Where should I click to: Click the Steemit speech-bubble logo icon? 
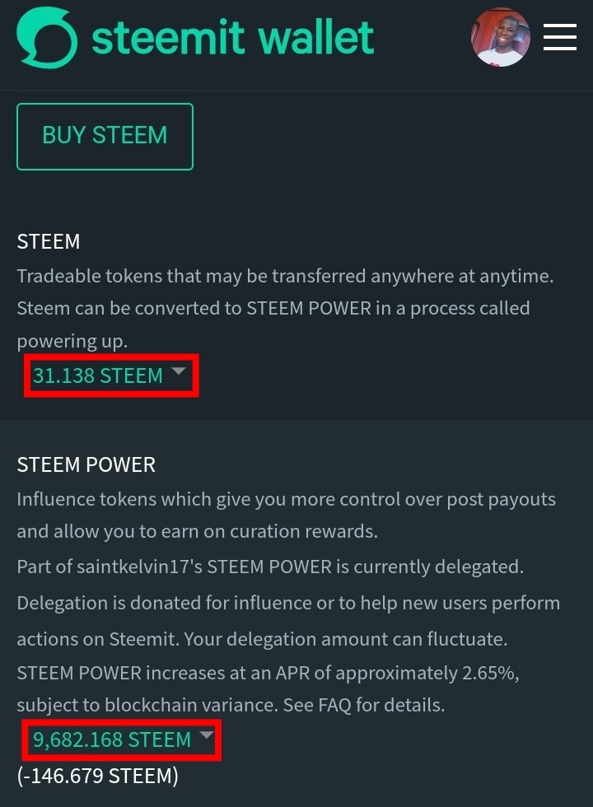tap(47, 37)
